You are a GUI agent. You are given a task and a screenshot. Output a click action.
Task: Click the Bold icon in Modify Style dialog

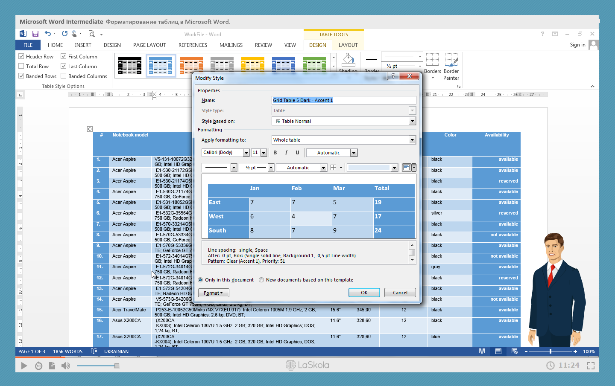(275, 153)
